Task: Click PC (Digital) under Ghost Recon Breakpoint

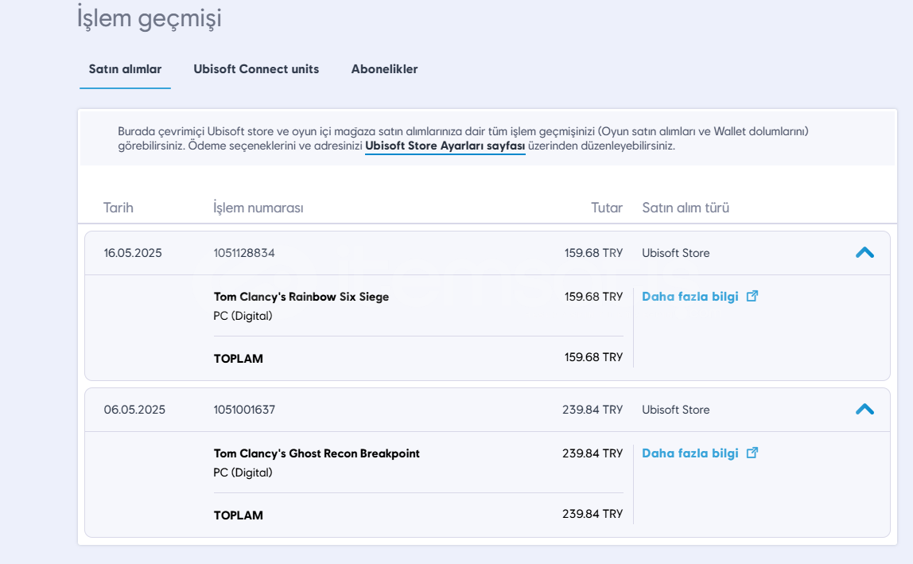Action: coord(243,473)
